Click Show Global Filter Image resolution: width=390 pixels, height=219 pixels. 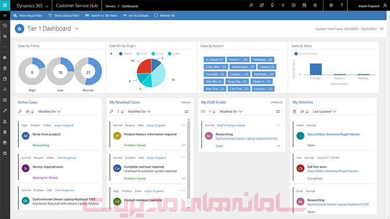point(63,16)
